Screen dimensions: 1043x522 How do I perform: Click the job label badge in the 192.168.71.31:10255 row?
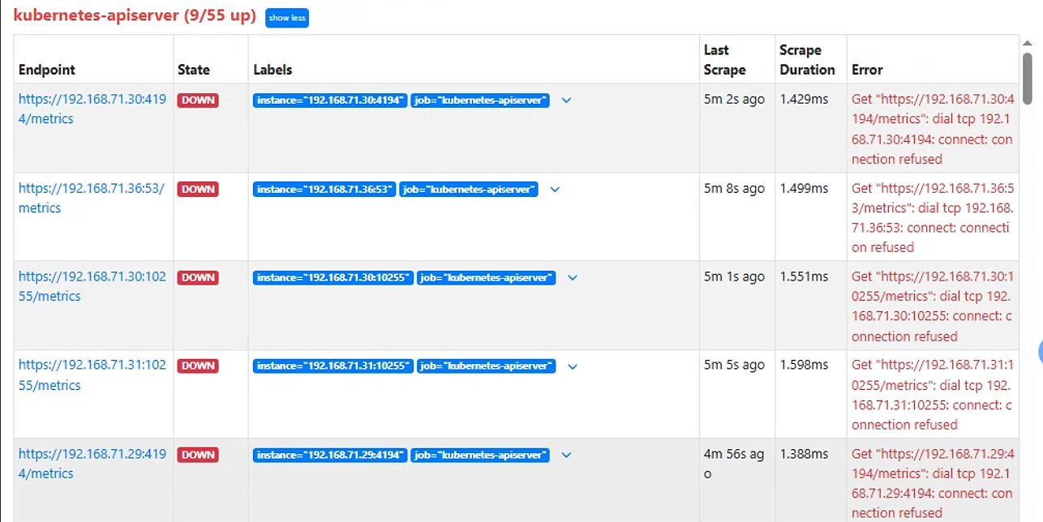pyautogui.click(x=487, y=366)
